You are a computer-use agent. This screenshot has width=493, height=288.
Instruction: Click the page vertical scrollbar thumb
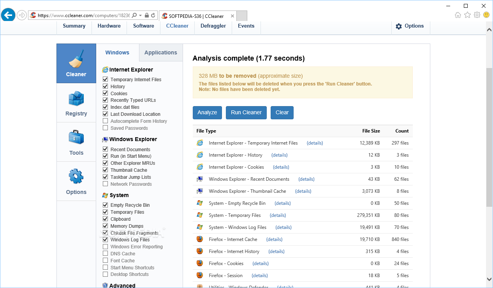pyautogui.click(x=489, y=137)
